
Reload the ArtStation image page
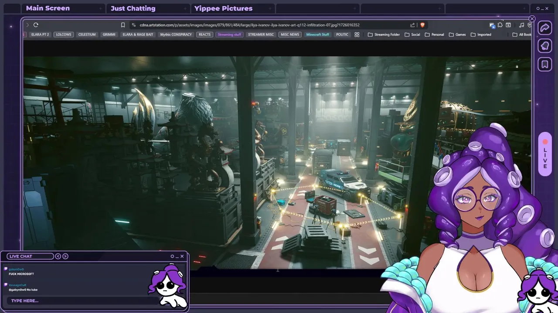click(x=36, y=25)
